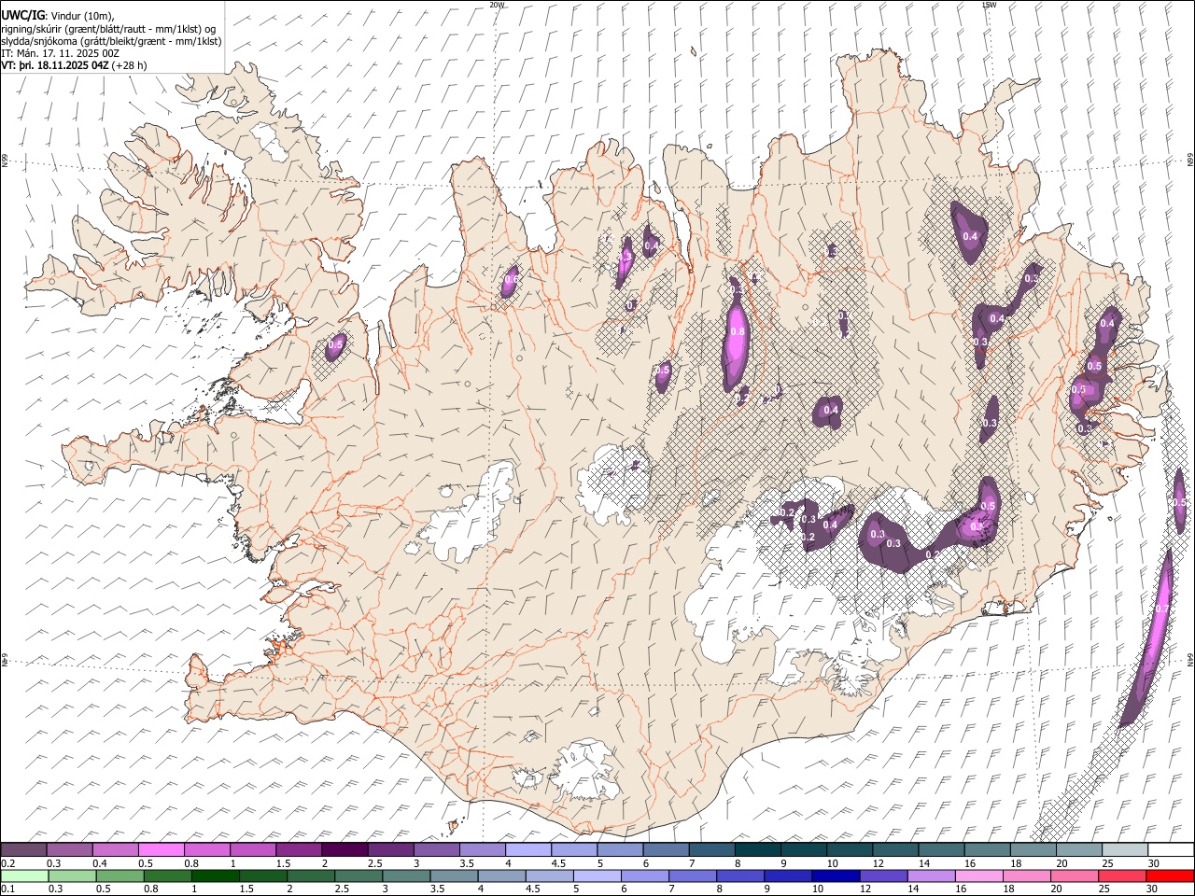This screenshot has width=1195, height=896.
Task: Click upper legend swatch between 0.2 and 0.3
Action: pos(24,849)
